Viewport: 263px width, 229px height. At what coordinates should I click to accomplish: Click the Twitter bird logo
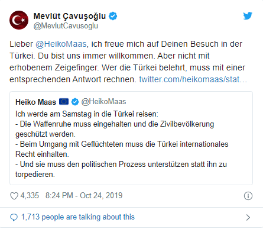point(248,16)
